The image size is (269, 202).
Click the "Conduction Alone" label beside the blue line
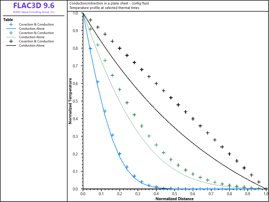coord(32,29)
